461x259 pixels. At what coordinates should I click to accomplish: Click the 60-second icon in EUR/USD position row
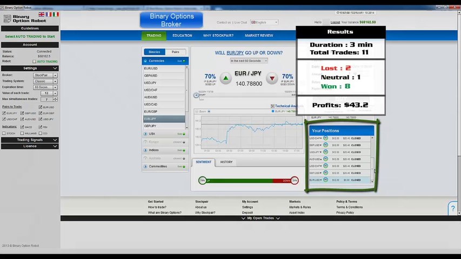click(x=325, y=180)
